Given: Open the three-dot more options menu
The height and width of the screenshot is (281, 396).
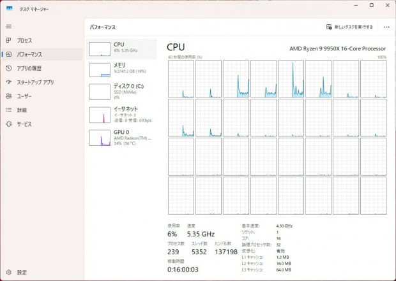Looking at the screenshot, I should [386, 27].
